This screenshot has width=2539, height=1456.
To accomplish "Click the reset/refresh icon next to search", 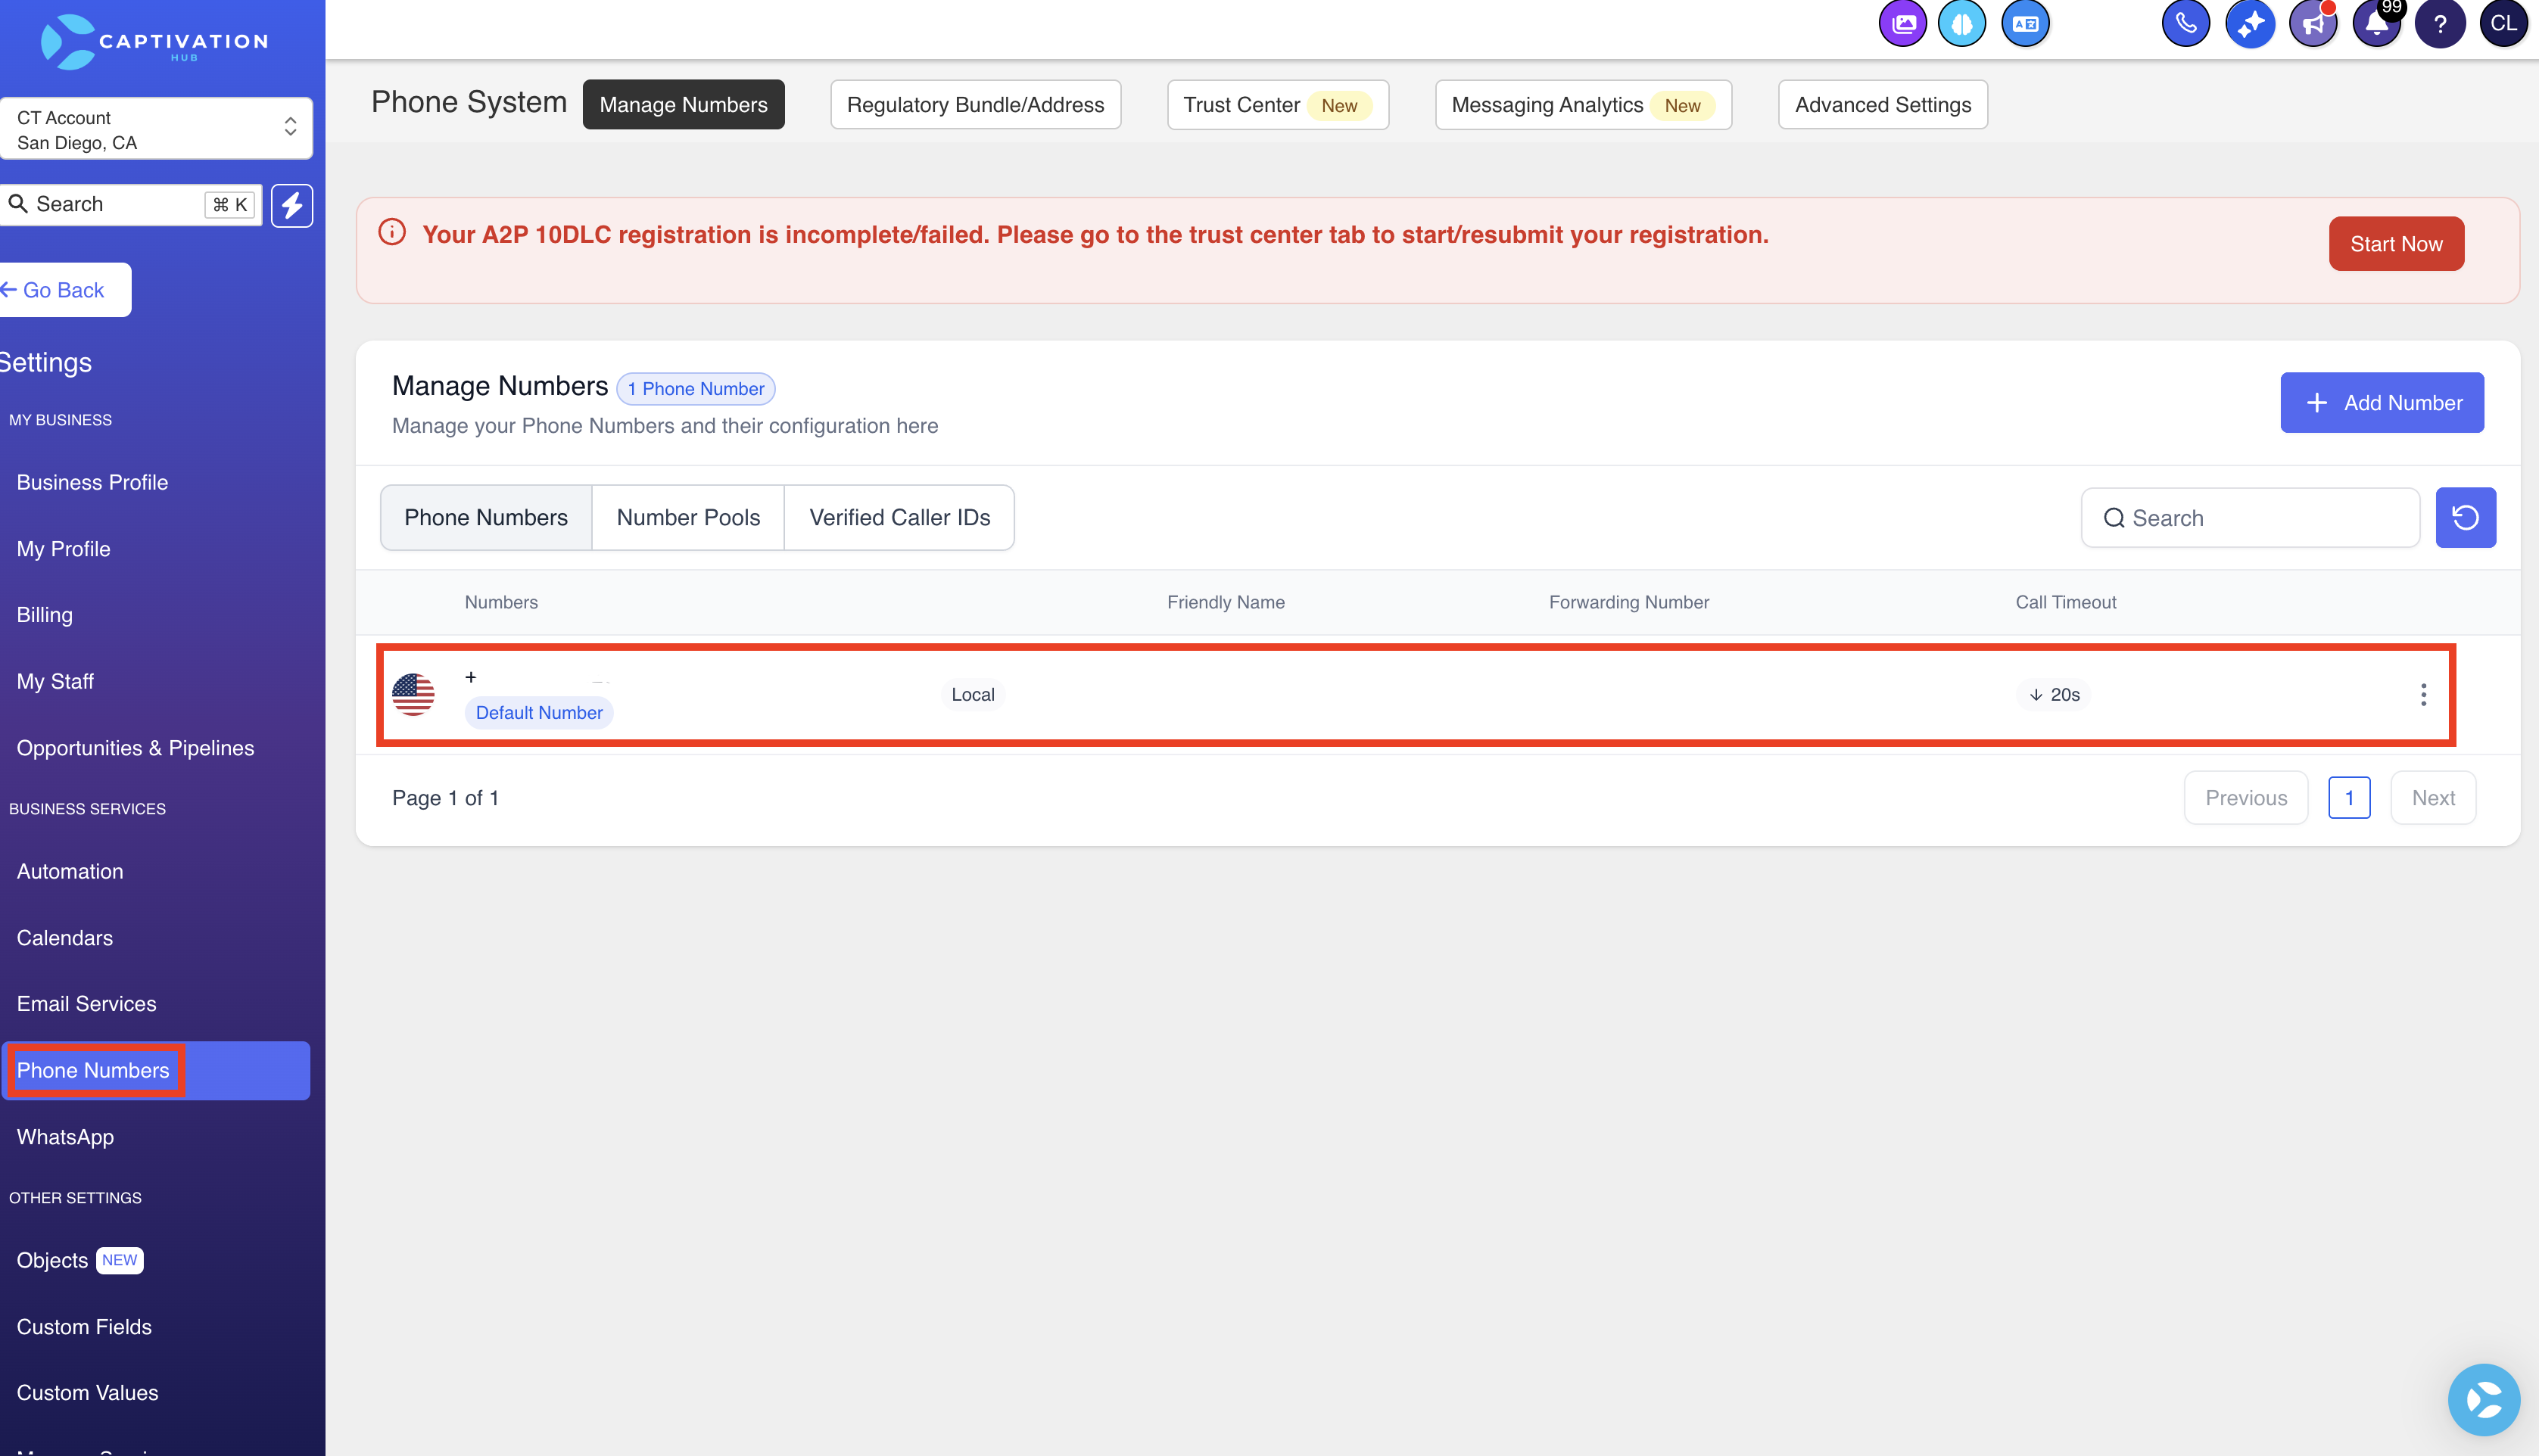I will (2466, 517).
